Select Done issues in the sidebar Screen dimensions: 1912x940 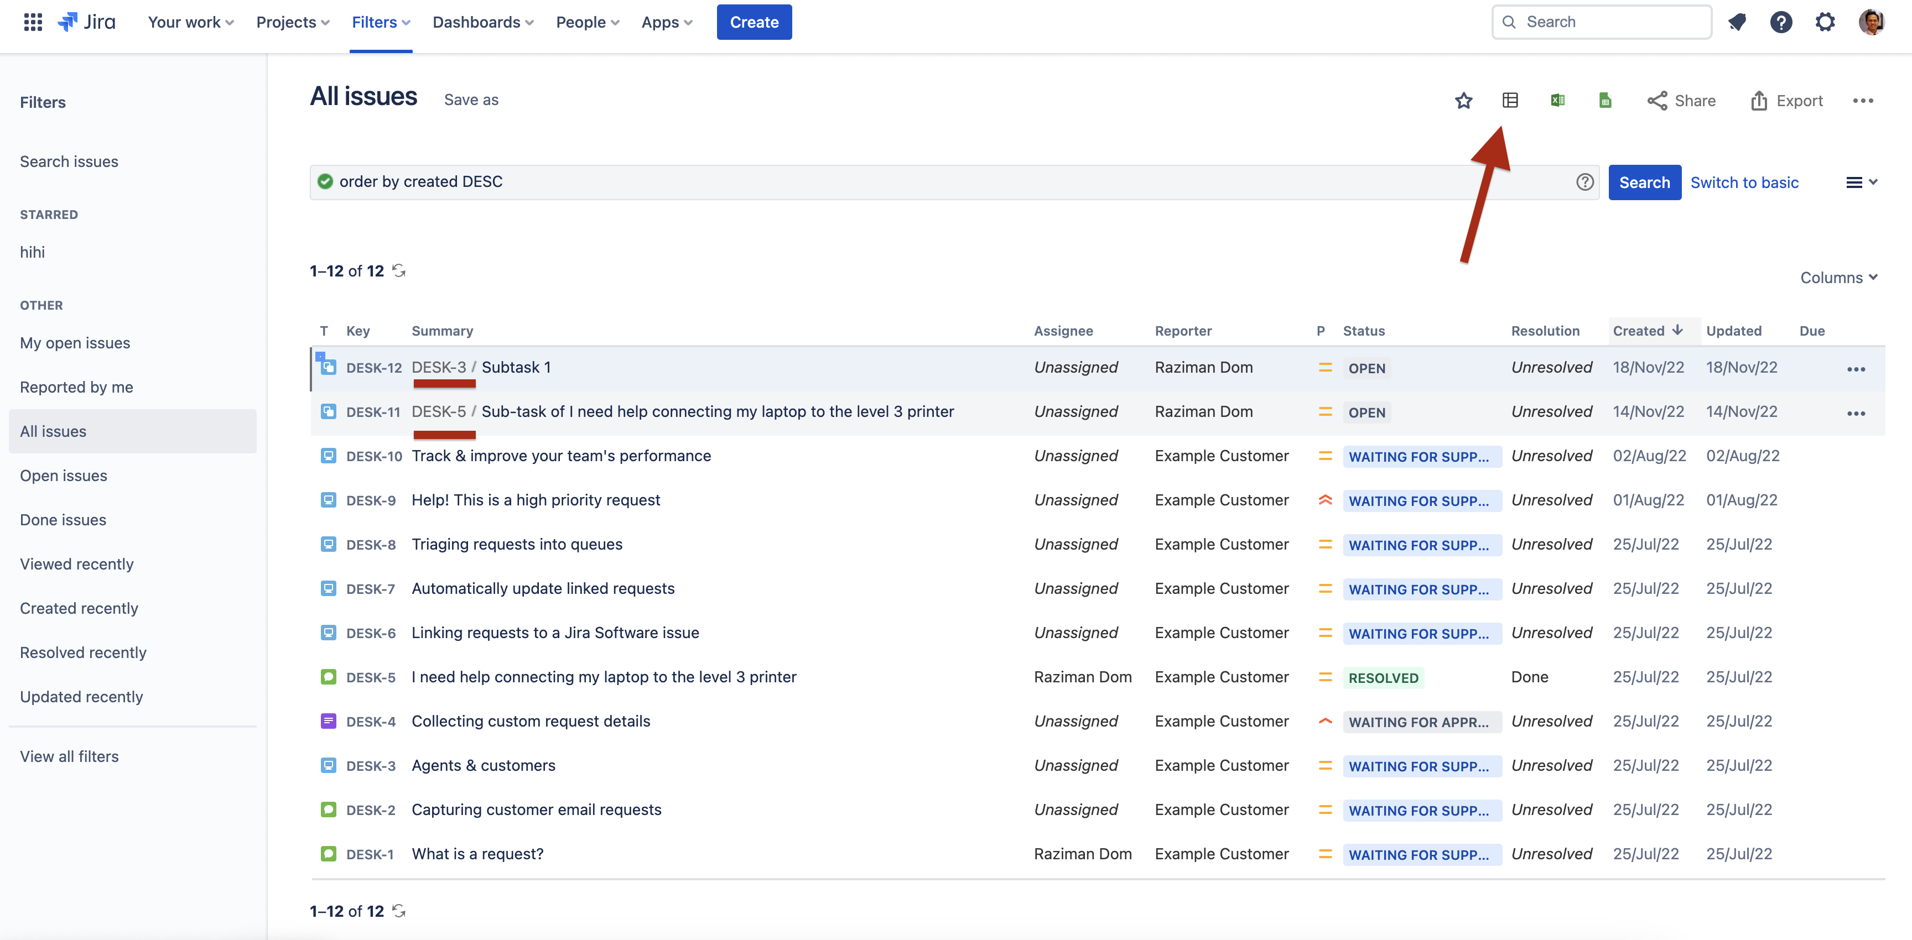point(63,519)
